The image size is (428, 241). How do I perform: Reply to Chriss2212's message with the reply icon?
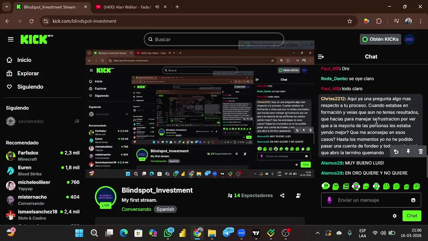396,152
